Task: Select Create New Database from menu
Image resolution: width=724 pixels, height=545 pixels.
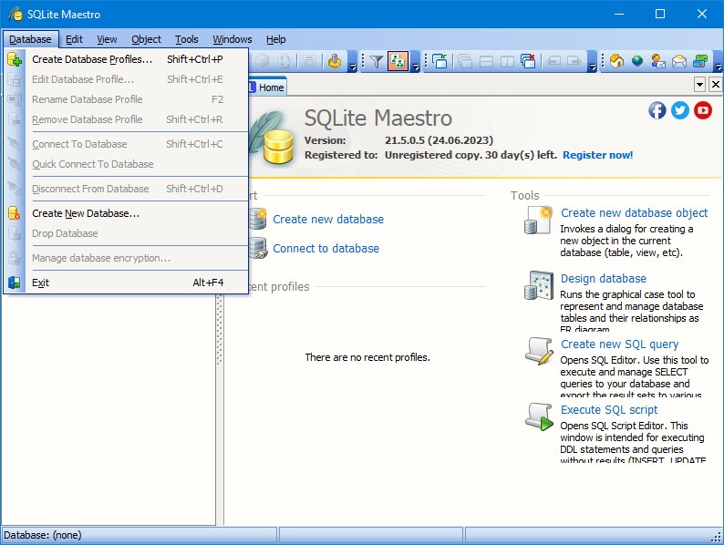Action: point(86,213)
